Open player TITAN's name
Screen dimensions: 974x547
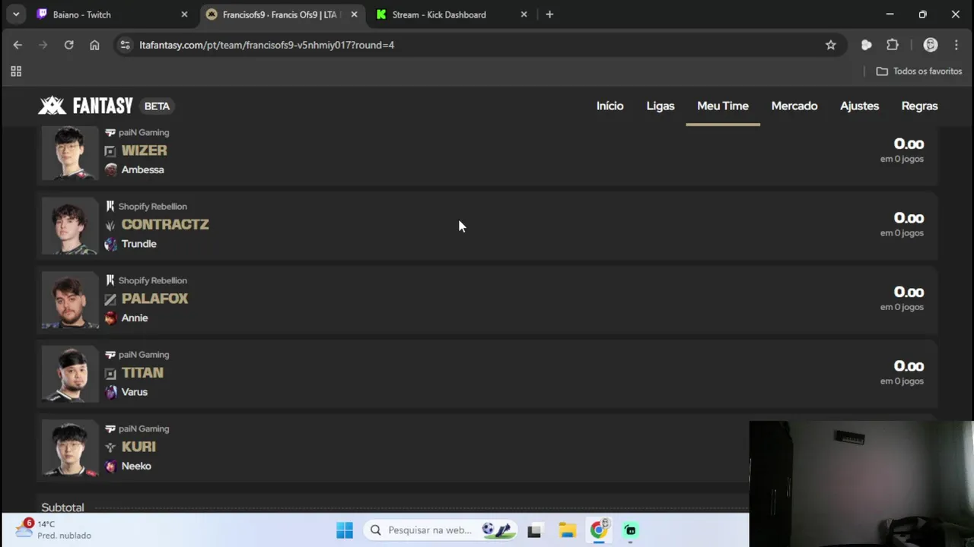[x=142, y=372]
